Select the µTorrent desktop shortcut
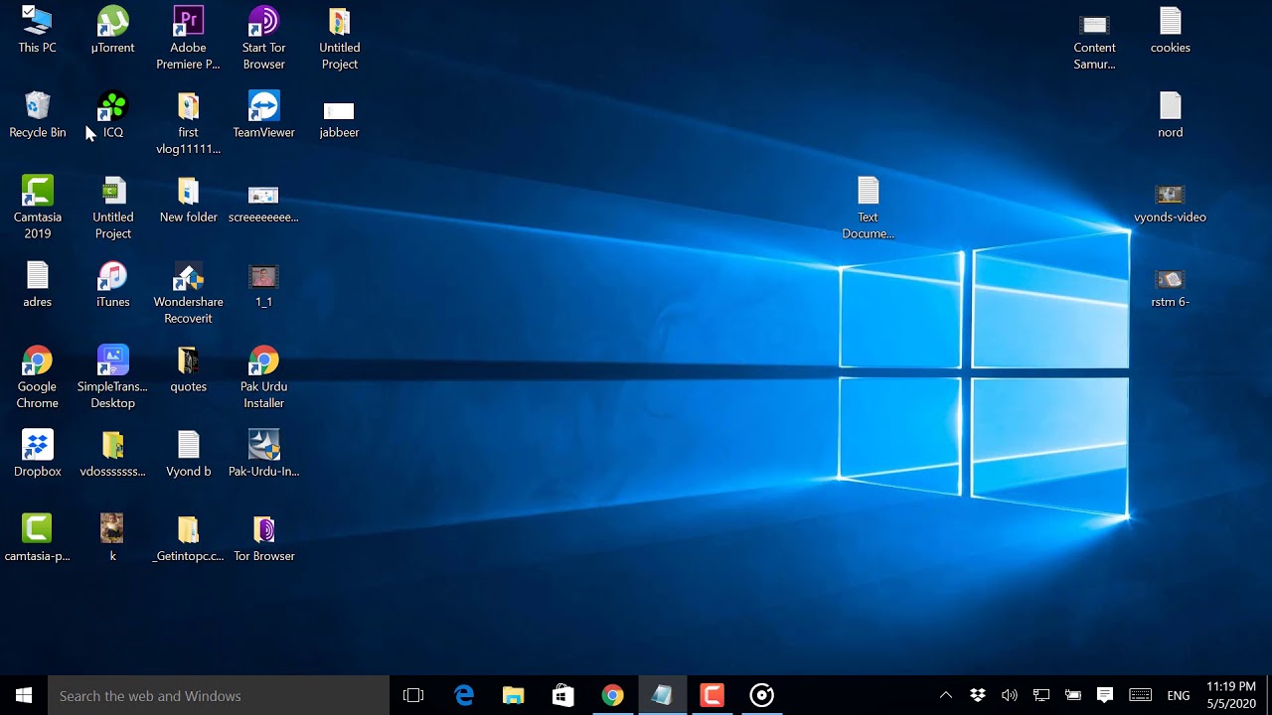Screen dimensions: 1272x715 pyautogui.click(x=112, y=30)
